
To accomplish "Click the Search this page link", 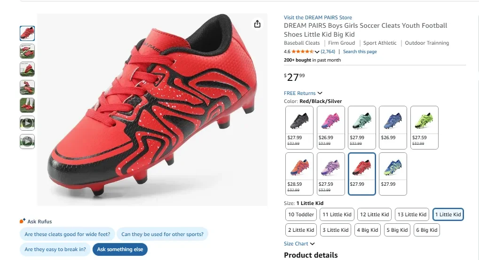I will (x=360, y=52).
